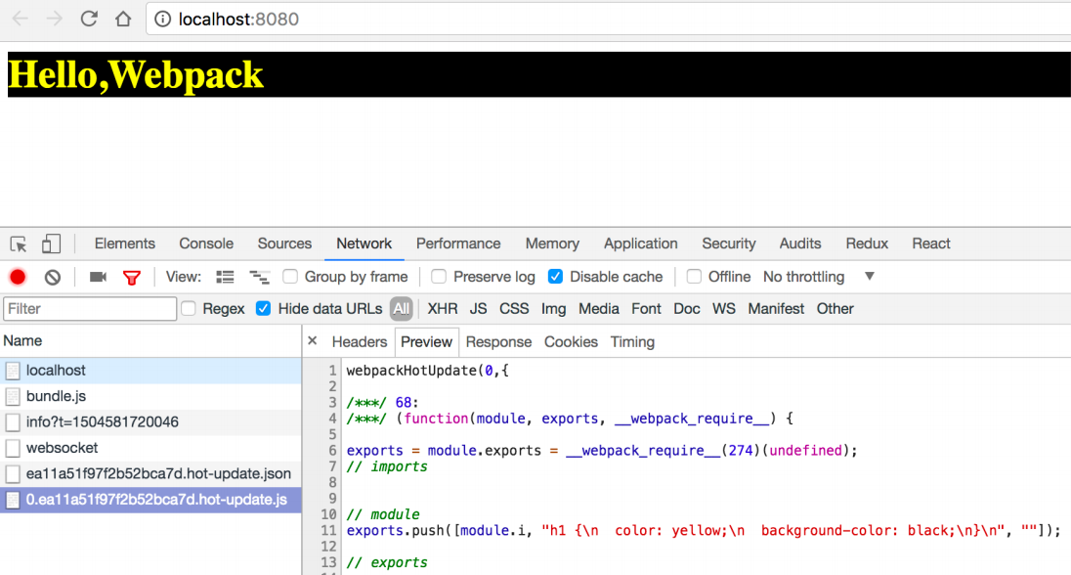Enable Offline checkbox
The width and height of the screenshot is (1071, 575).
click(x=694, y=276)
